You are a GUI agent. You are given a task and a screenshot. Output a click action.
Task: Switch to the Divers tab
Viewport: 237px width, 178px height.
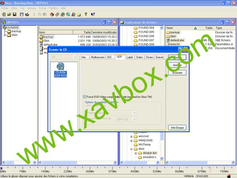(x=149, y=57)
